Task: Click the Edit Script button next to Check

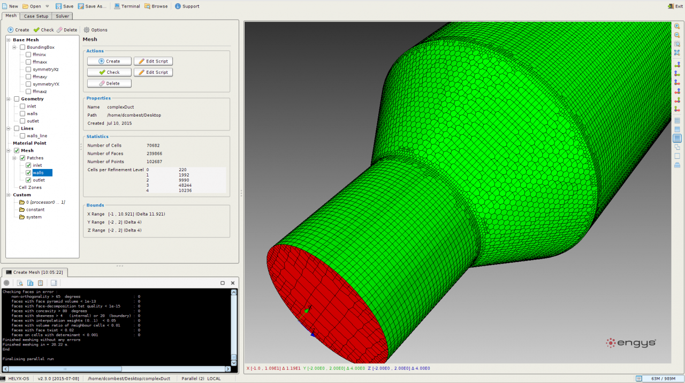Action: point(153,72)
